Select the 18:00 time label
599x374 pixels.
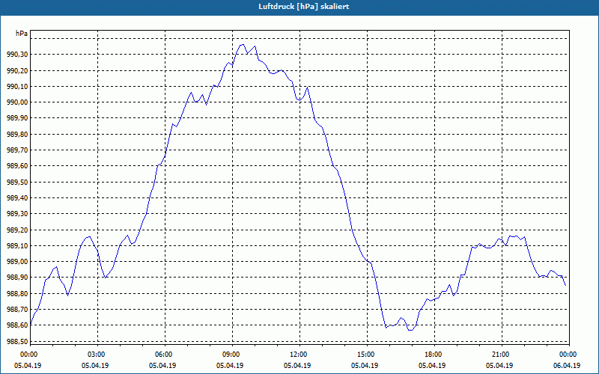click(434, 355)
